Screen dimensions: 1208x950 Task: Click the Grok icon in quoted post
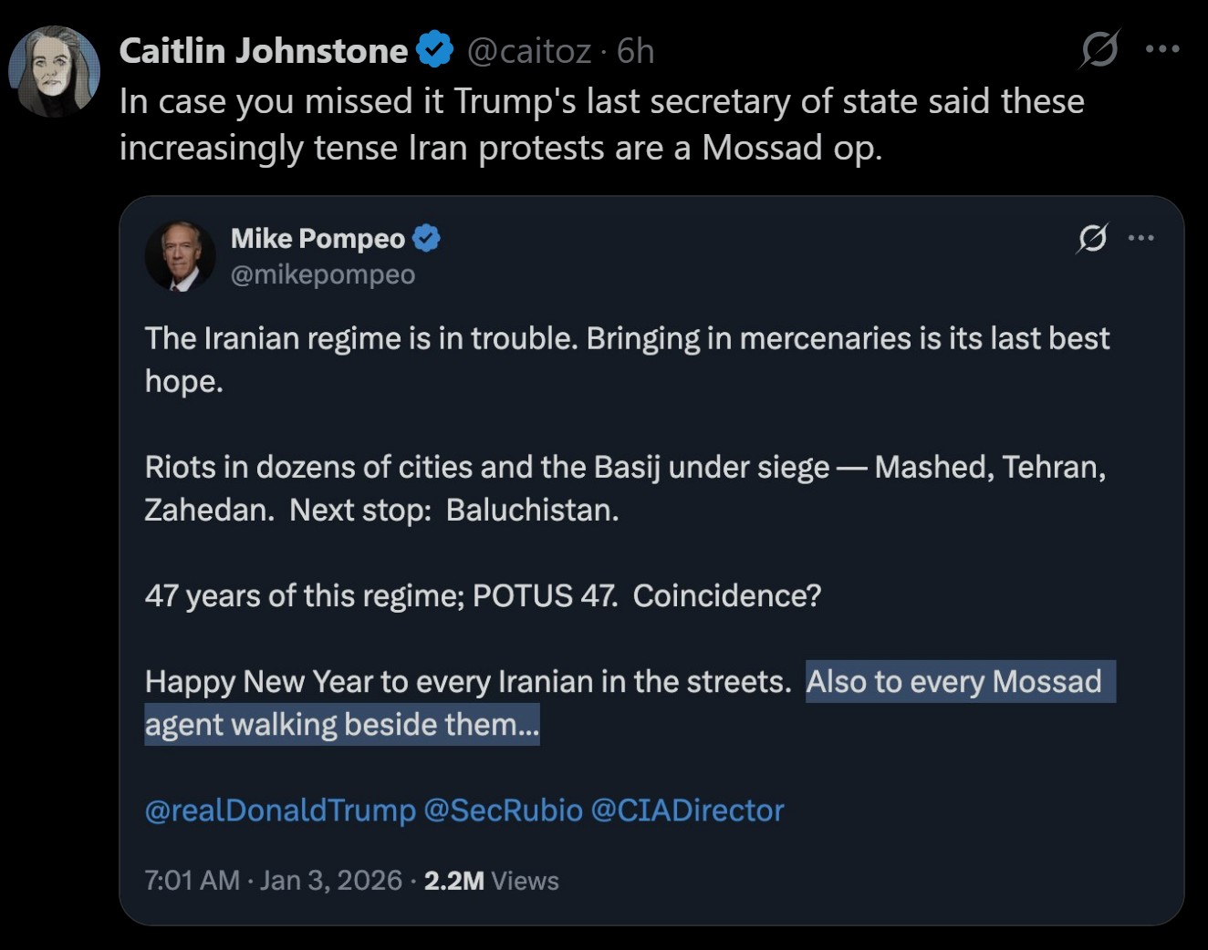(x=1092, y=239)
